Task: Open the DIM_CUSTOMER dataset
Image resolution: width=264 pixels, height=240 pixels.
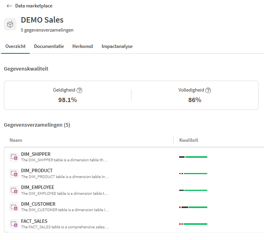Action: (x=38, y=204)
